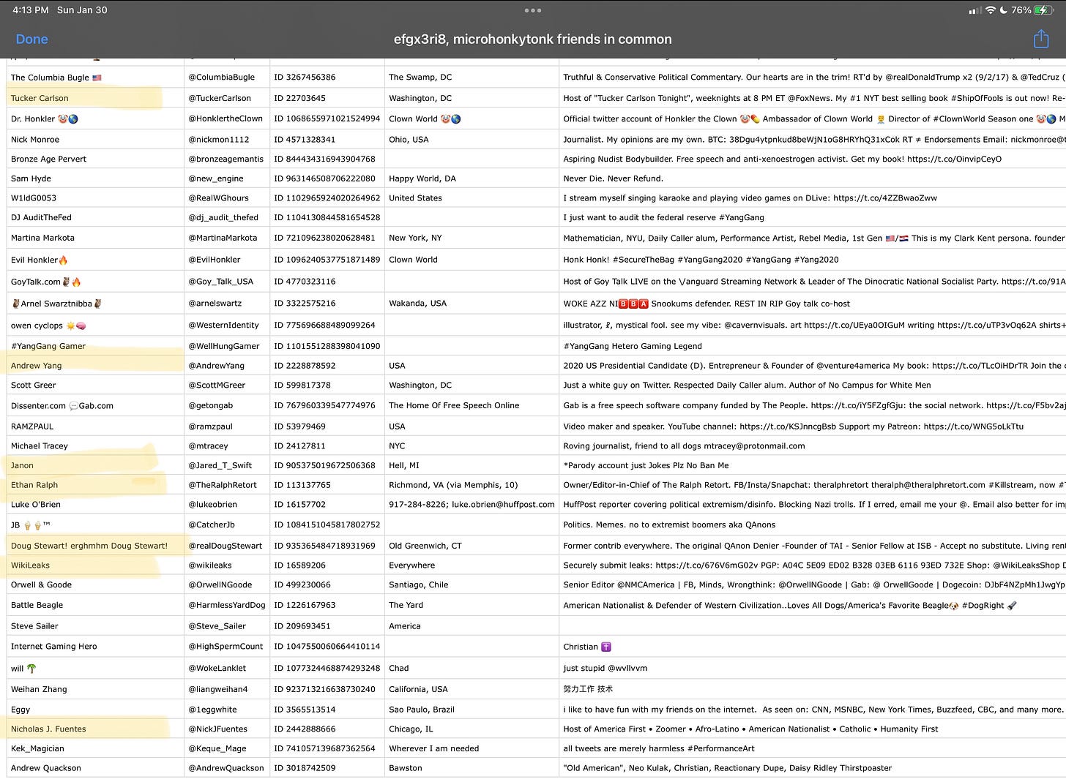The width and height of the screenshot is (1066, 782).
Task: Click the @ColumbiaBugle handle
Action: (222, 77)
